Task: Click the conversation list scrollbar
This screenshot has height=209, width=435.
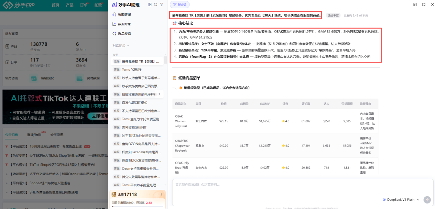Action: point(165,60)
